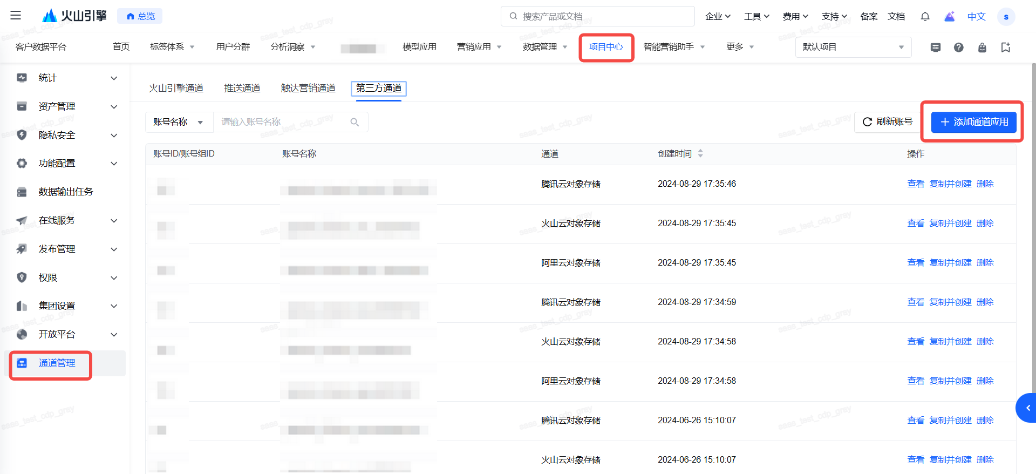
Task: Open the user avatar menu
Action: click(x=1006, y=17)
